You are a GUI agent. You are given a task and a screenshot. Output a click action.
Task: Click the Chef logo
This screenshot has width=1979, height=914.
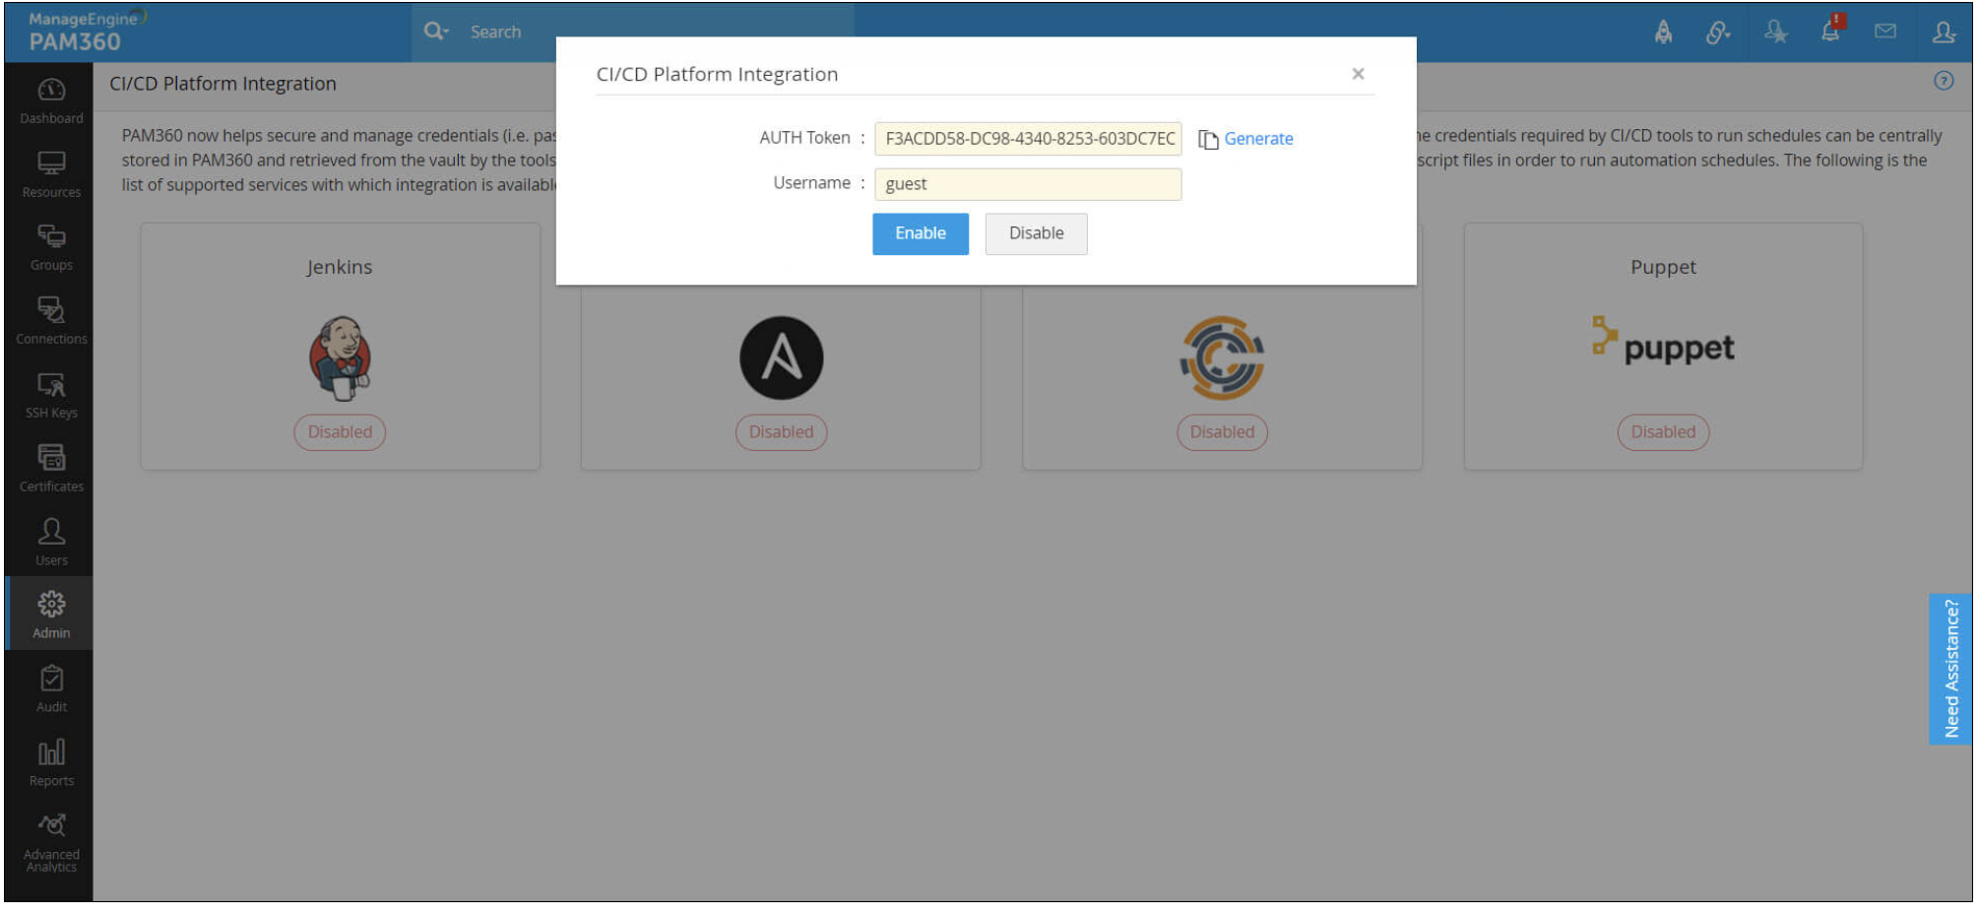1222,358
